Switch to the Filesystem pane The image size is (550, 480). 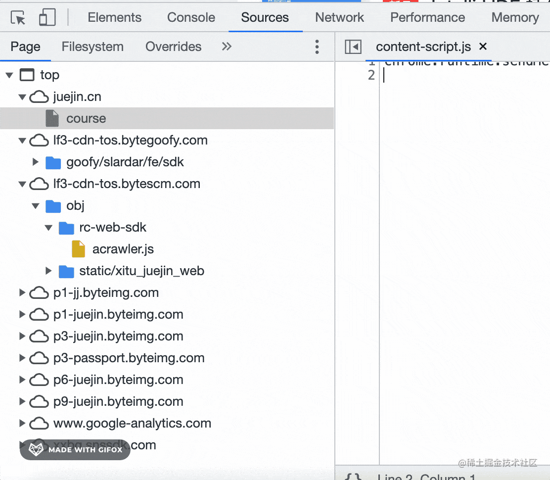pyautogui.click(x=92, y=47)
